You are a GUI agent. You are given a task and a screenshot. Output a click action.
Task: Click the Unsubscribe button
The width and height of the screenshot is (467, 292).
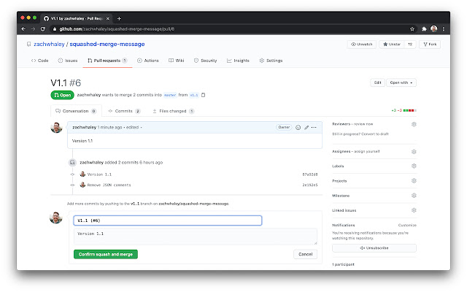coord(374,248)
